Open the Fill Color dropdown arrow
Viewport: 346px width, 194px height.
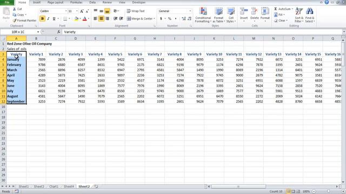coord(80,19)
